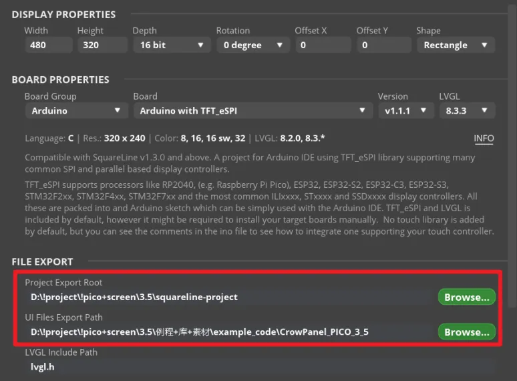This screenshot has width=517, height=381.
Task: Click the DISPLAY PROPERTIES section heading
Action: point(63,15)
